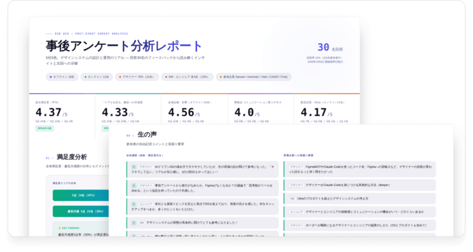Viewport: 473px width, 252px height.
Task: Click the 回収率 14% note under 30
Action: pos(325,58)
